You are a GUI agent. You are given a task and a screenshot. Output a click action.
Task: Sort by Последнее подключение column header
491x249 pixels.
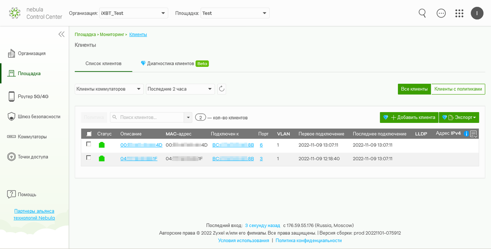(380, 134)
